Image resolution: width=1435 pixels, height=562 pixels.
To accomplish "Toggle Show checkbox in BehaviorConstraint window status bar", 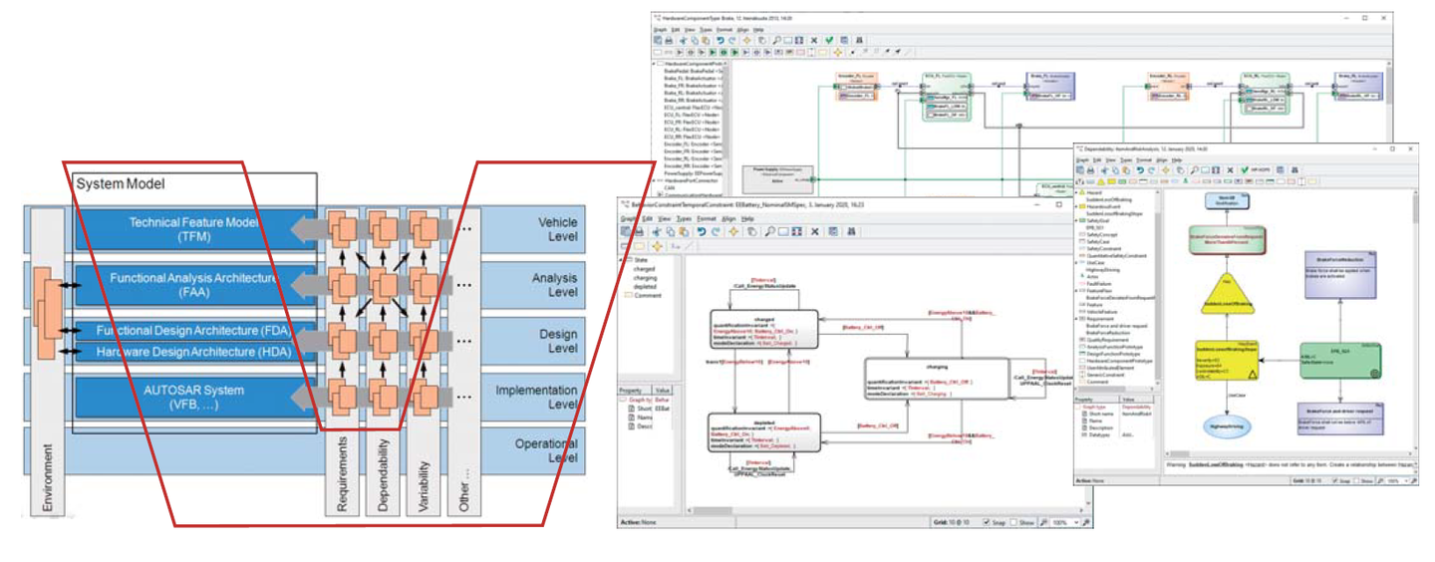I will coord(1013,522).
